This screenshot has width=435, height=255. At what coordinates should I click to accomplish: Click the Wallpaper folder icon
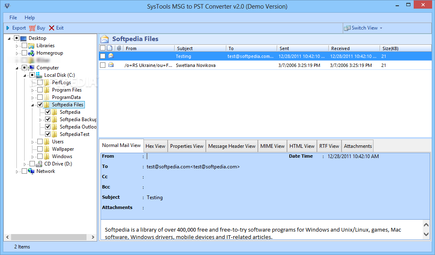[47, 149]
